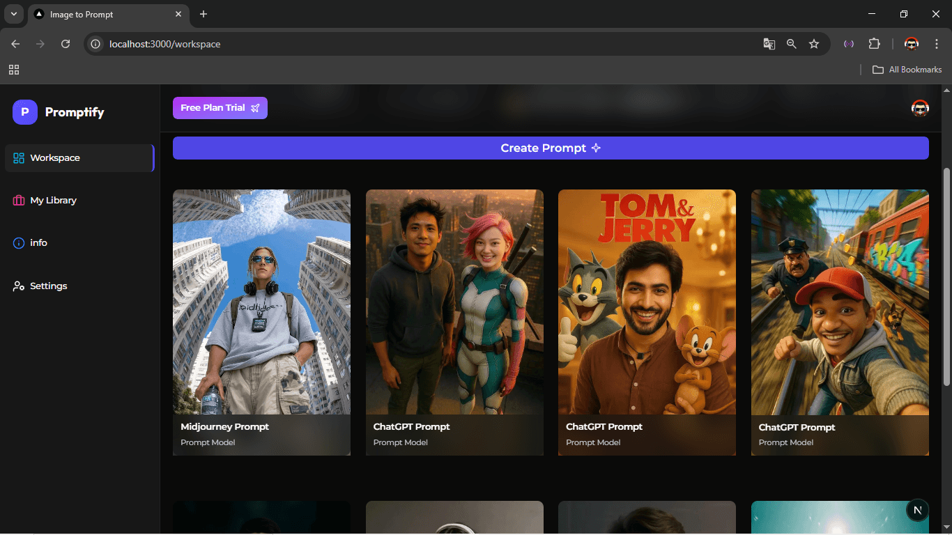Click the Next.js dev tools N badge

click(917, 510)
